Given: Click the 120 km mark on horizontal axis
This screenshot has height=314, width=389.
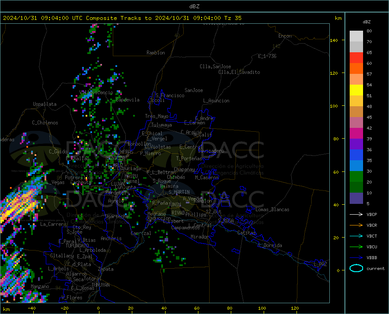Looking at the screenshot, I should [x=295, y=308].
